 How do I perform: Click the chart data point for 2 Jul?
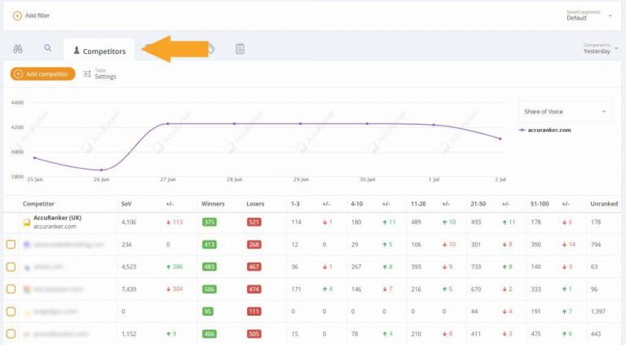coord(500,139)
